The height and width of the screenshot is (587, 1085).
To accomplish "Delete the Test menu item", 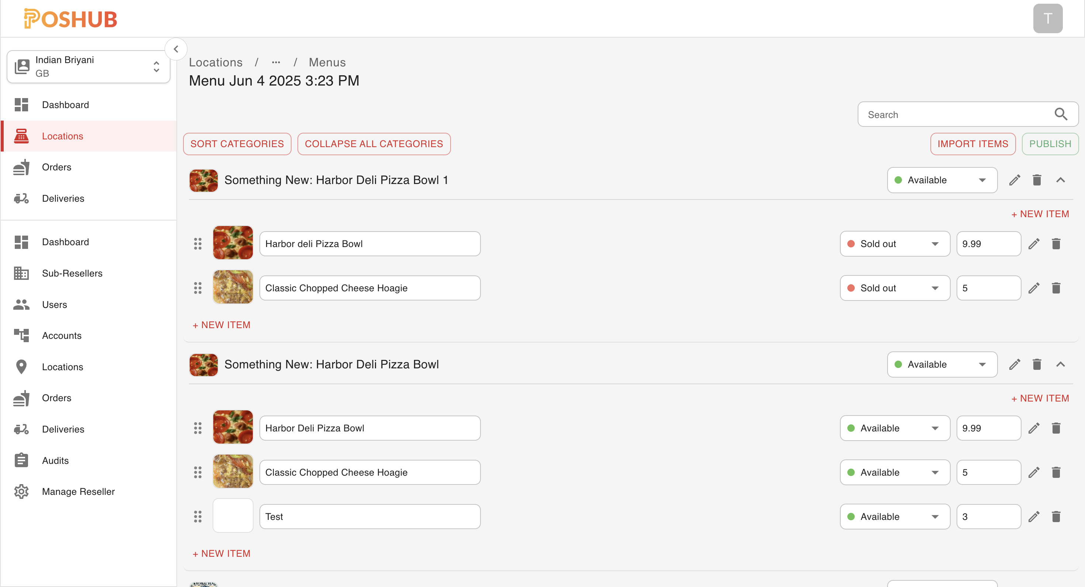I will click(1055, 517).
